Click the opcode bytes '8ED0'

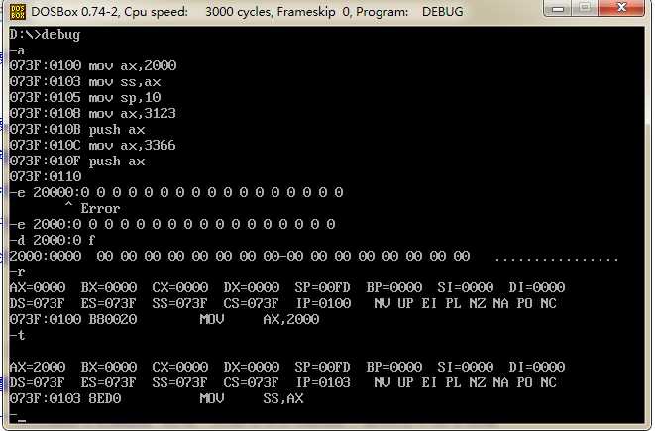(105, 399)
